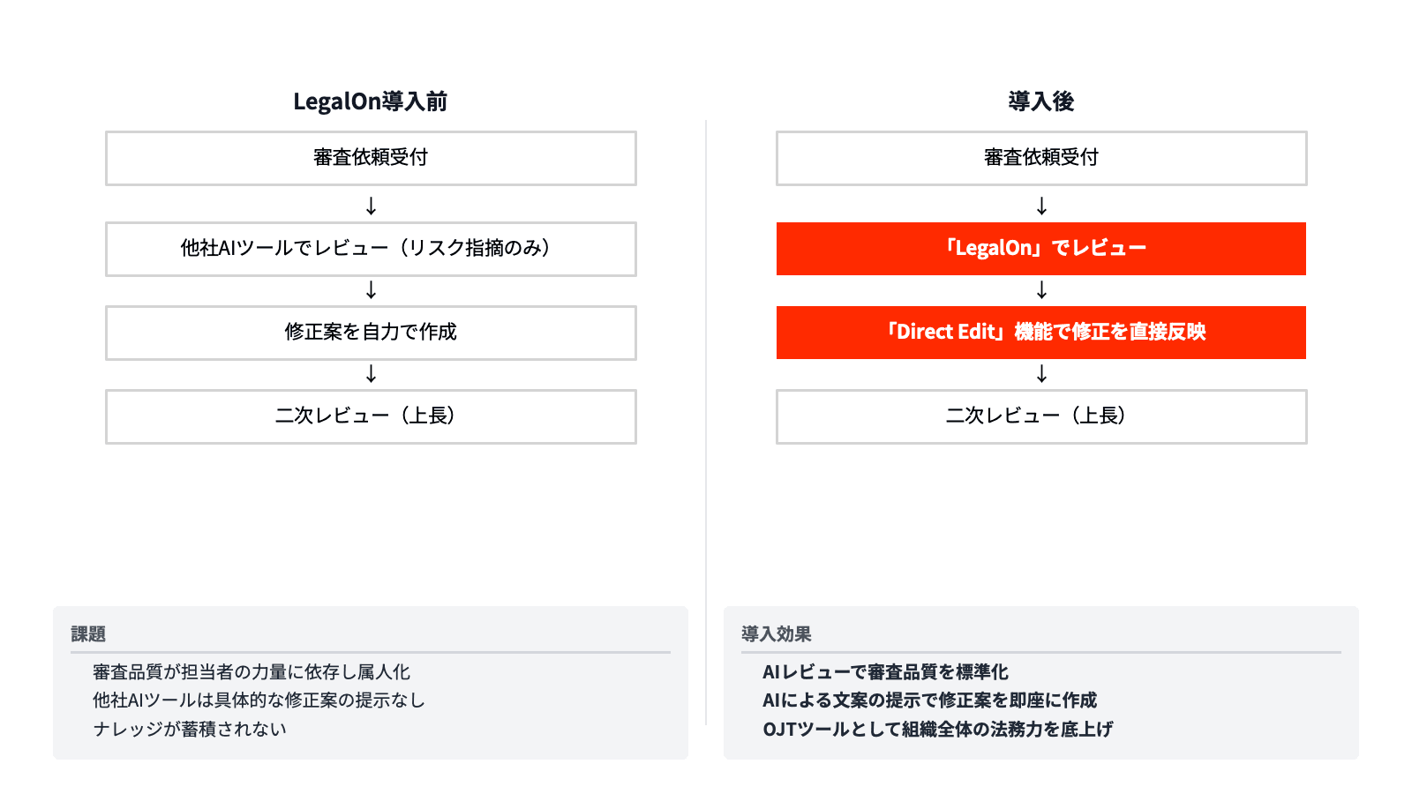Click the line ナレッジが蓄積されない
Screen dimensions: 1412x794
[x=190, y=729]
